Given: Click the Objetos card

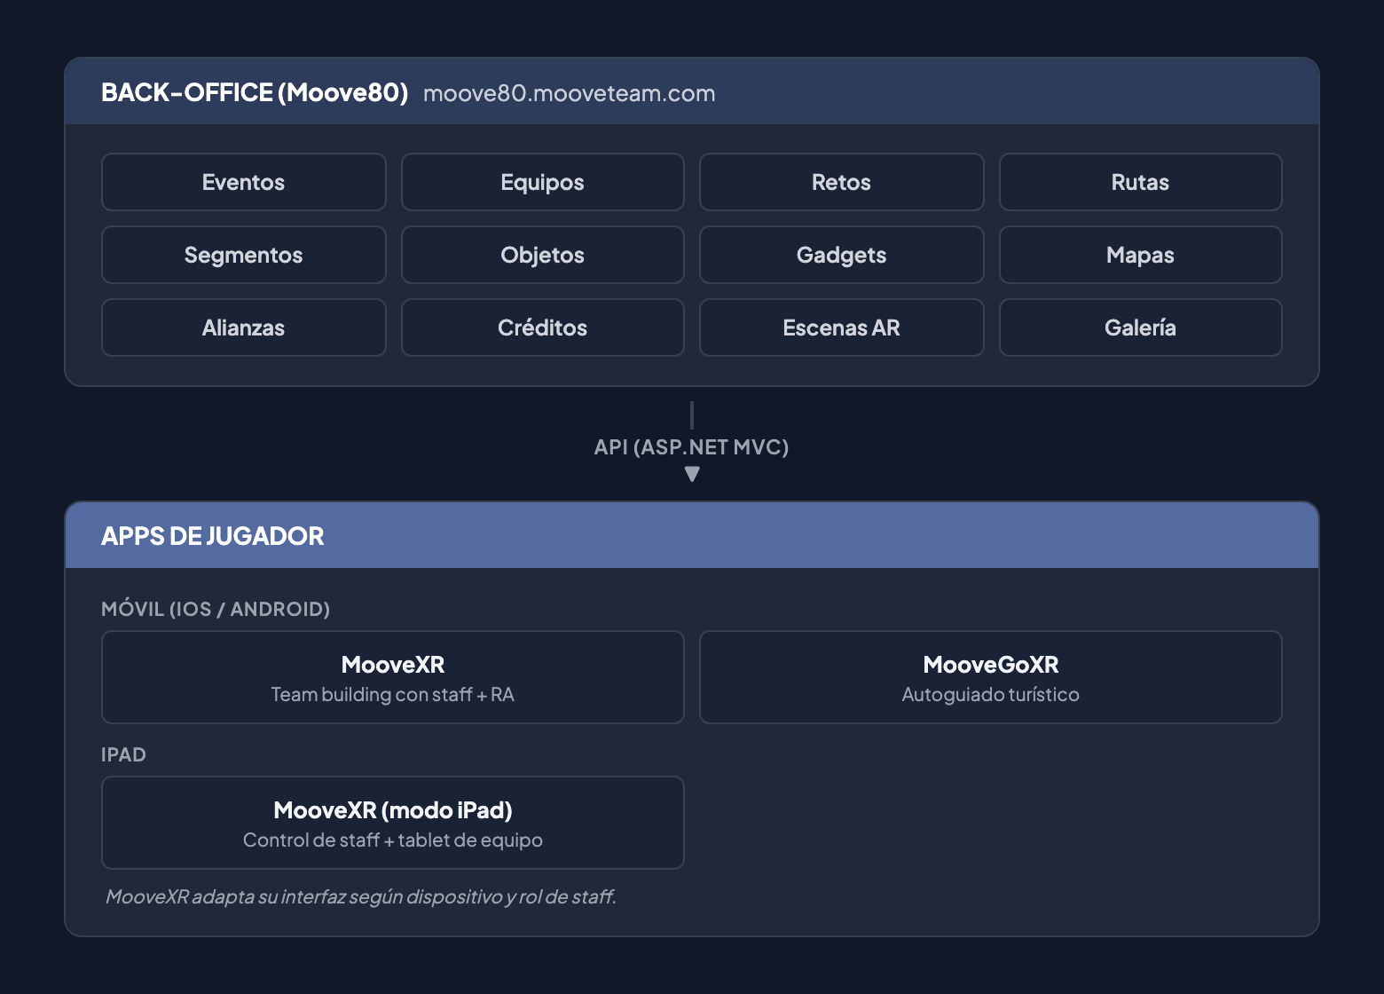Looking at the screenshot, I should tap(542, 255).
